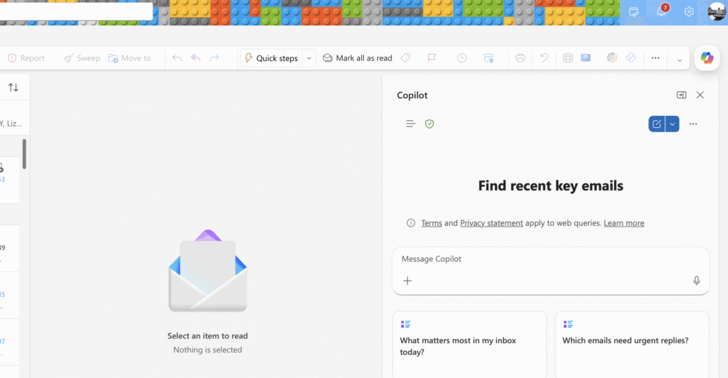Image resolution: width=728 pixels, height=378 pixels.
Task: Close the Copilot pane
Action: click(700, 95)
